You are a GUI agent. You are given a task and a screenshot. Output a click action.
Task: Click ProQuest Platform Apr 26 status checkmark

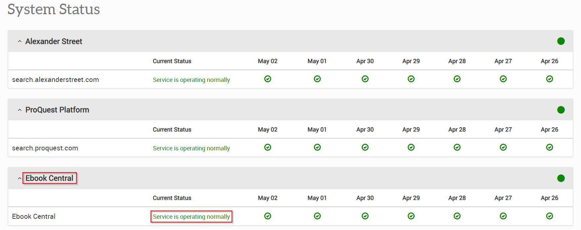tap(549, 147)
